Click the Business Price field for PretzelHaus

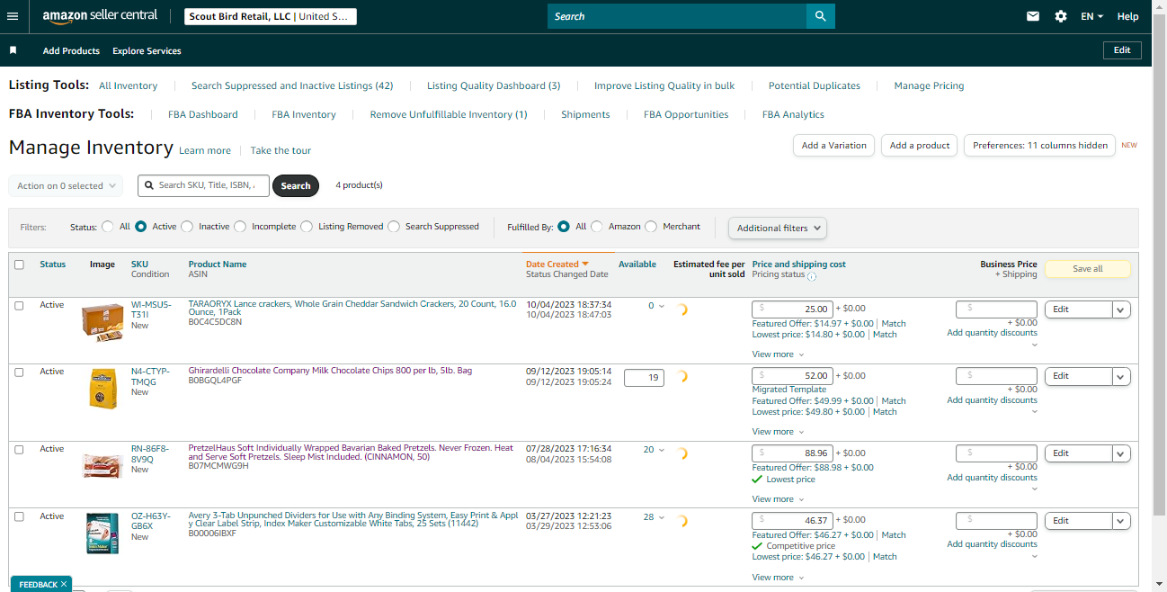996,453
